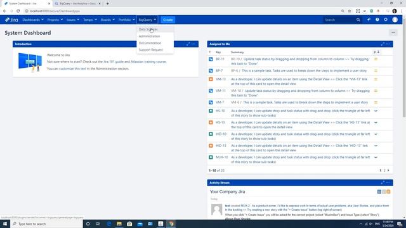
Task: Open Assigned to Me gadget options menu
Action: click(388, 44)
